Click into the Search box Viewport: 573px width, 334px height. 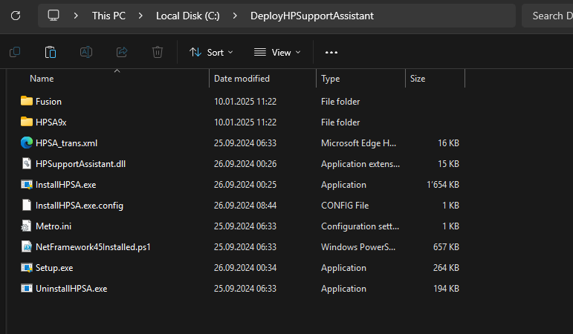548,16
